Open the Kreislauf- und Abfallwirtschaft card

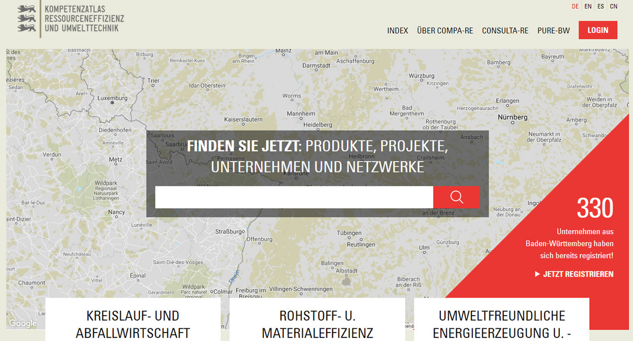(x=133, y=319)
